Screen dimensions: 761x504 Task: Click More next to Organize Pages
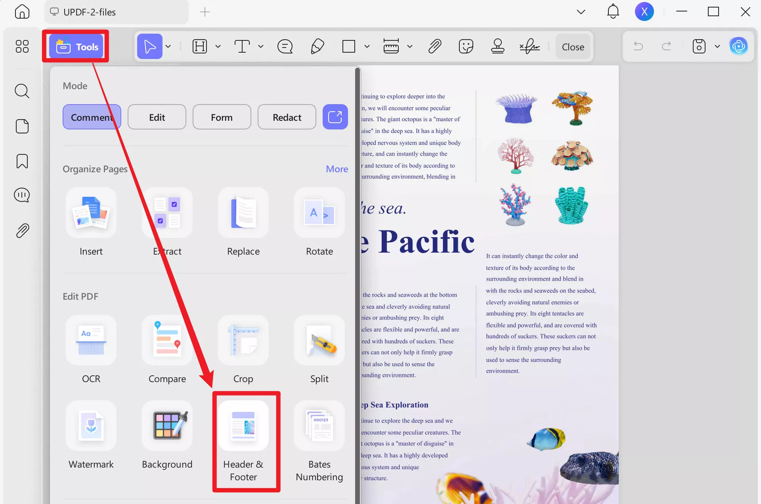[337, 169]
